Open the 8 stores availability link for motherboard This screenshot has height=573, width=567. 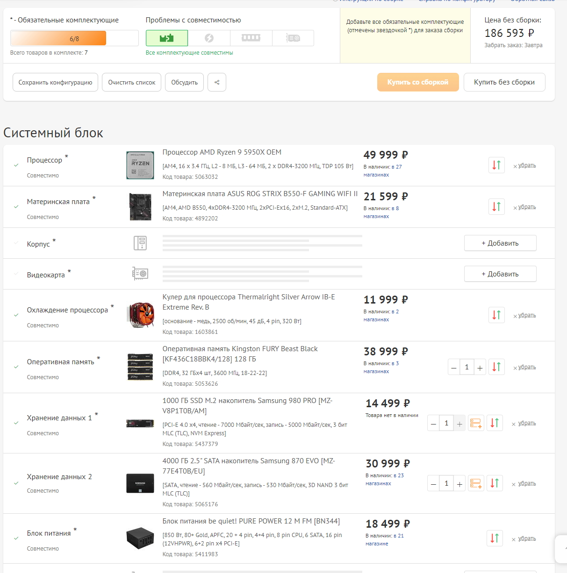tap(381, 212)
